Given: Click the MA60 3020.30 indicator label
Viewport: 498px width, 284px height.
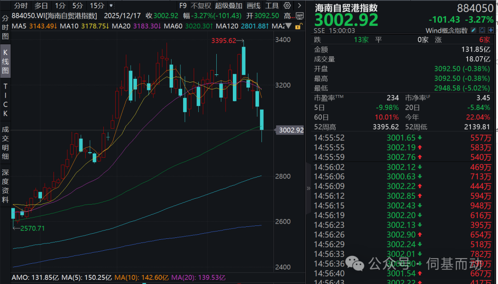Looking at the screenshot, I should pos(188,26).
